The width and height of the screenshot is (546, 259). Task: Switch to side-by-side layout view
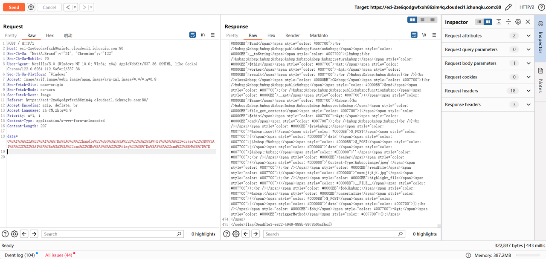pyautogui.click(x=412, y=20)
